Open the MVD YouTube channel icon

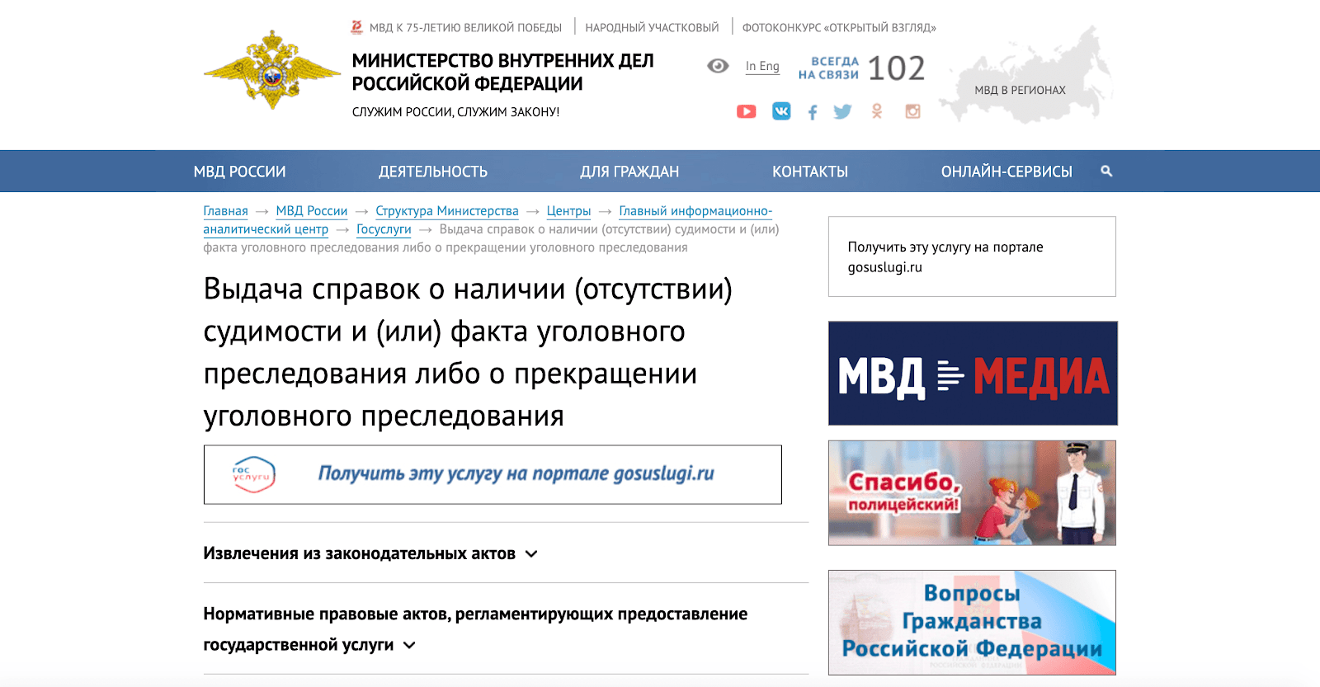746,111
